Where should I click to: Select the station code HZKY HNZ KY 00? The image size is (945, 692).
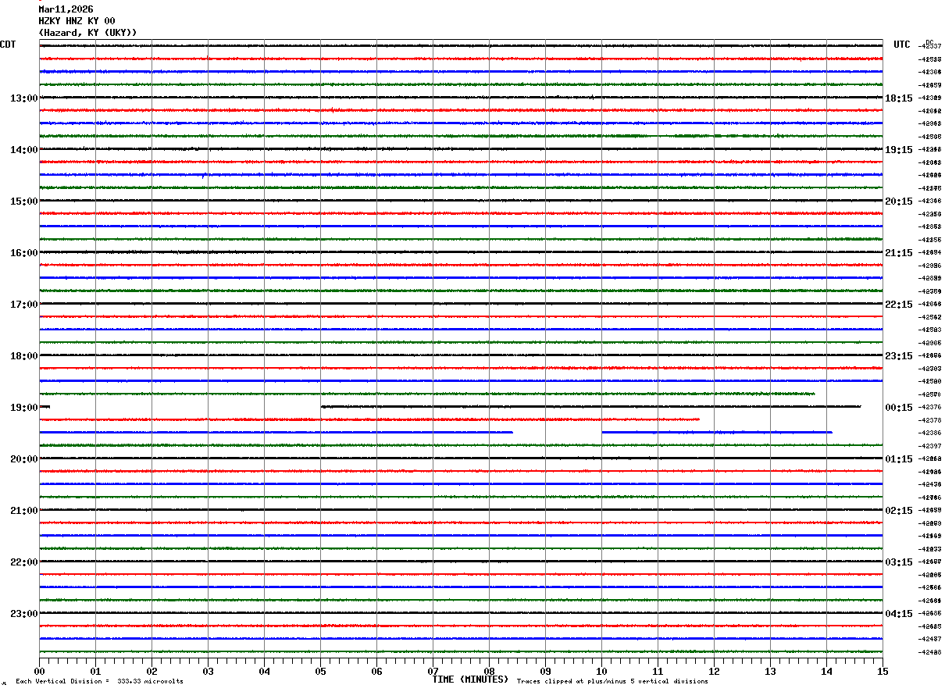[77, 21]
